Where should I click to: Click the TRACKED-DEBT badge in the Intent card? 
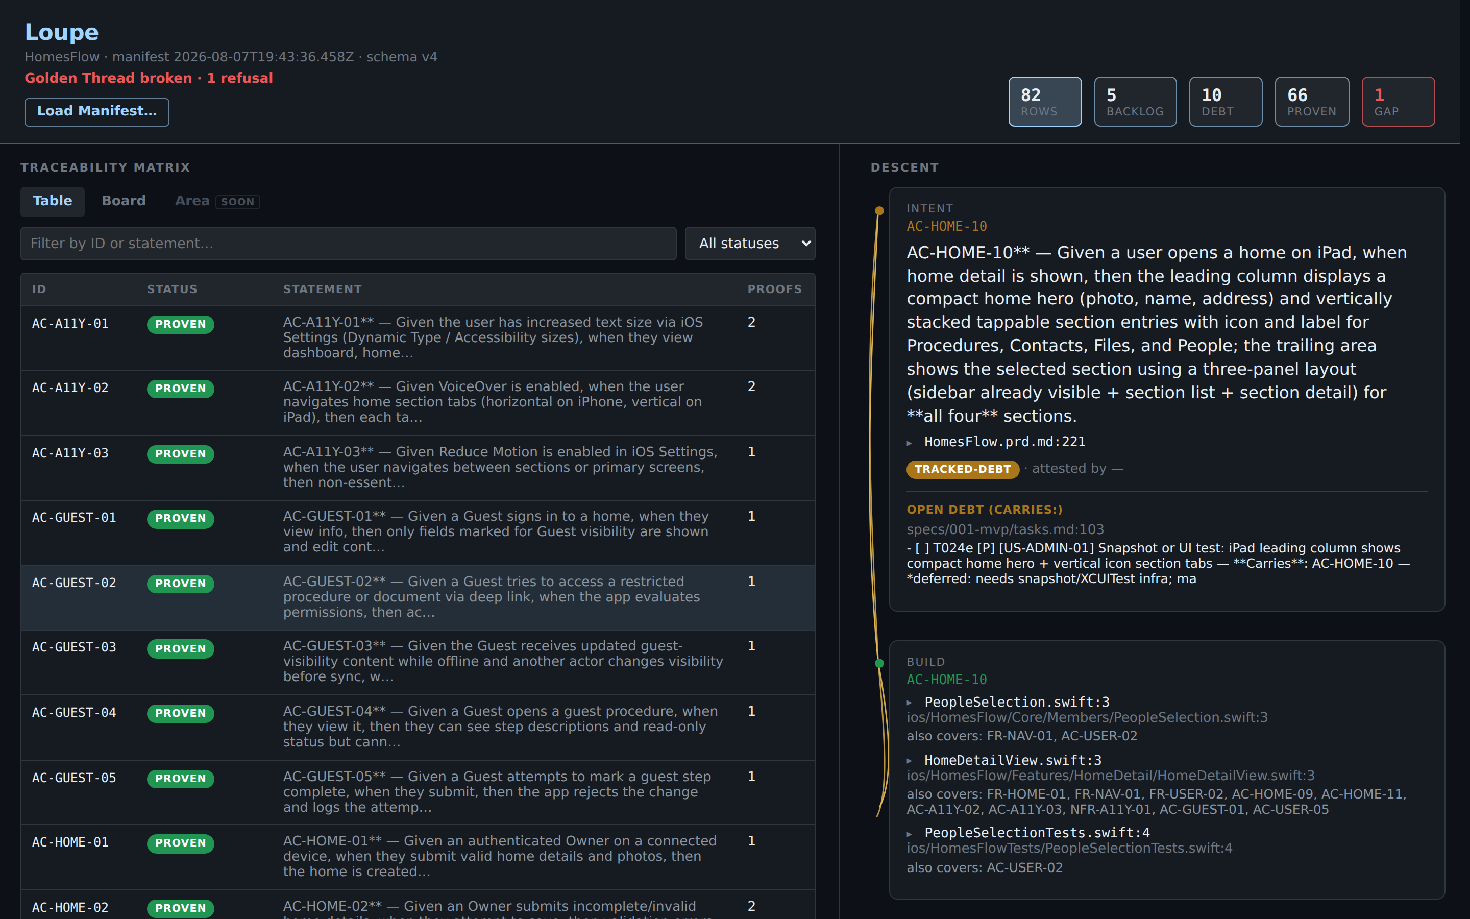click(963, 469)
